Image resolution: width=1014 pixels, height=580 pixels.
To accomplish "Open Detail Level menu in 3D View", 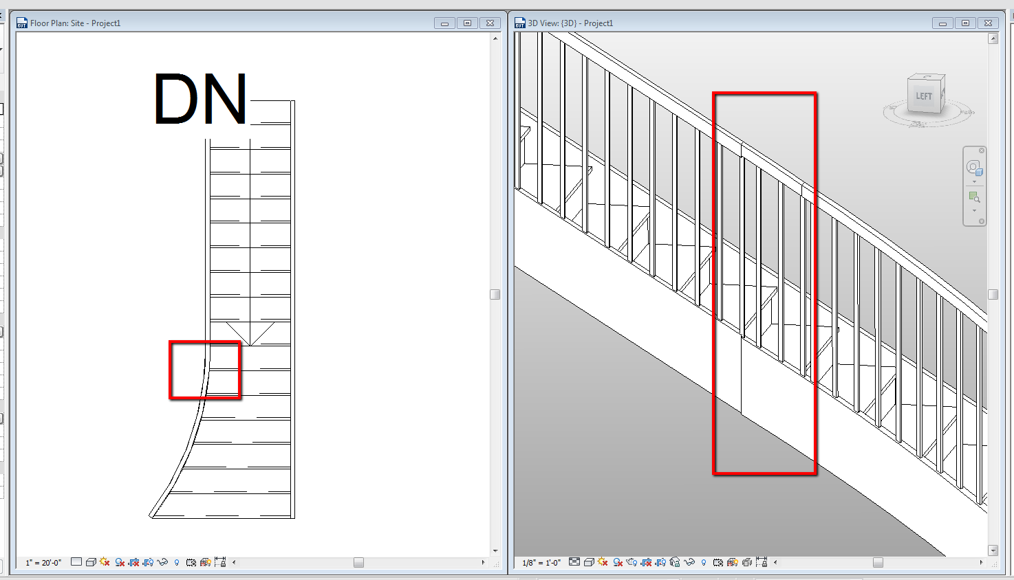I will pos(574,562).
